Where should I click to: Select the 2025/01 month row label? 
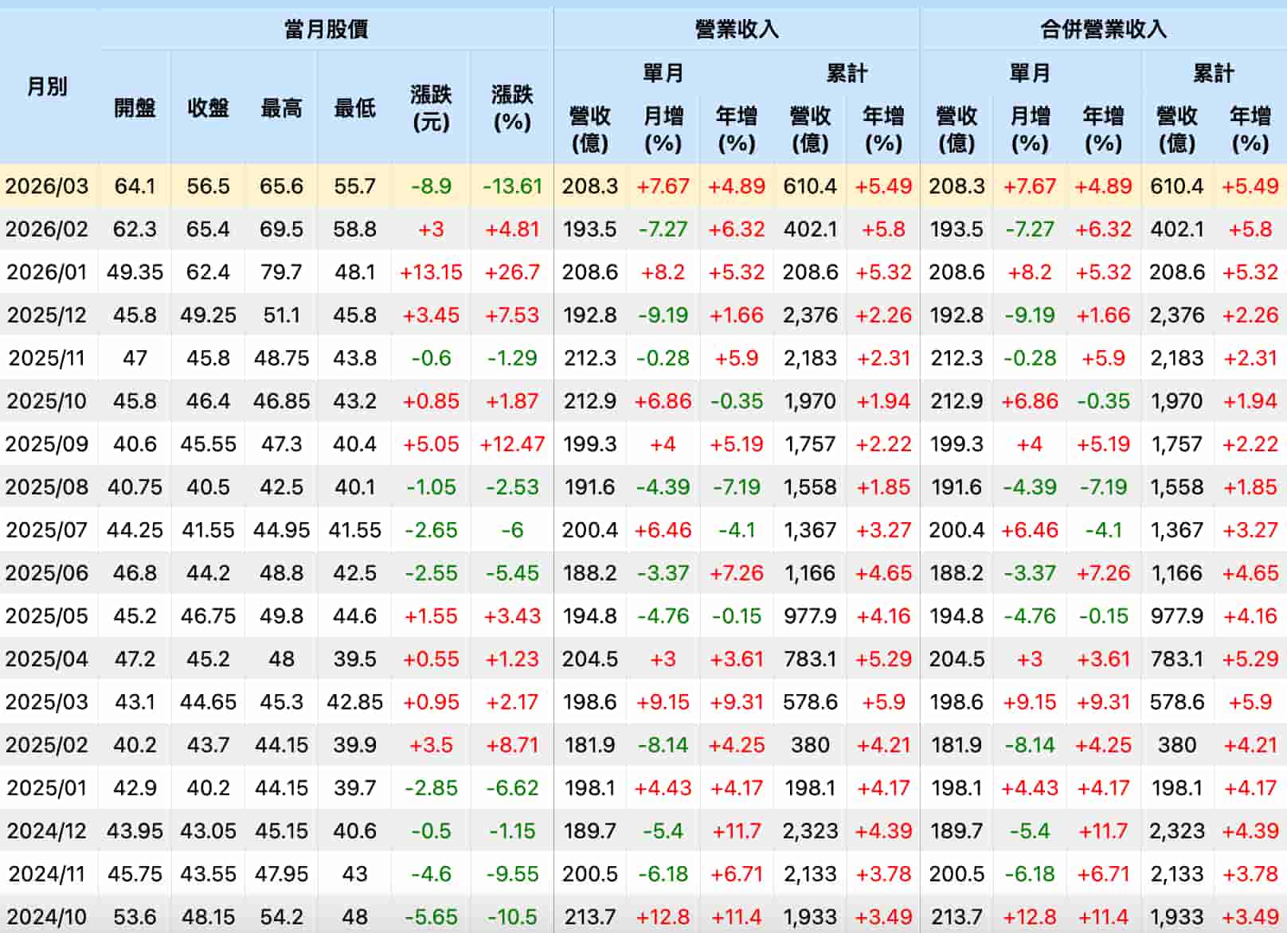47,788
